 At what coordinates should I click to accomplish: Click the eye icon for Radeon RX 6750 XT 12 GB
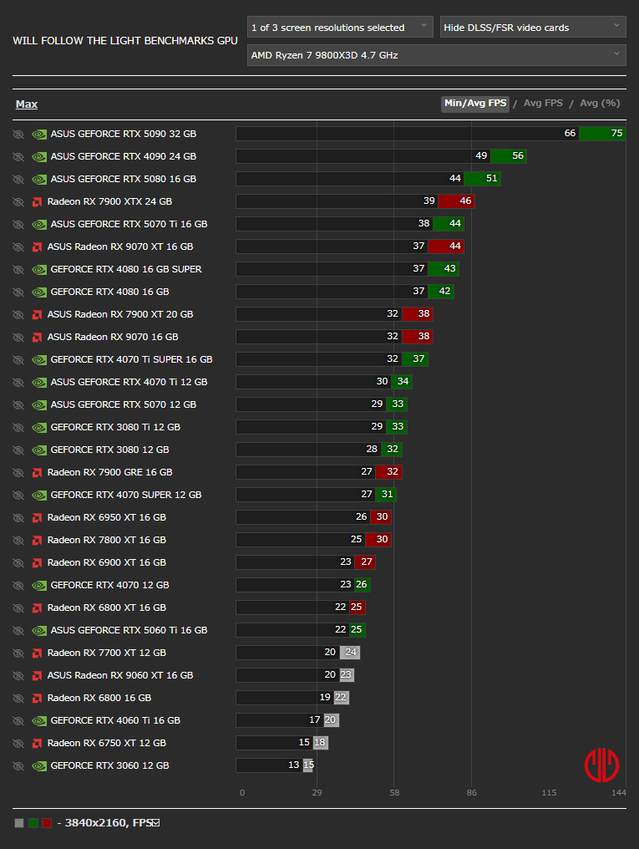tap(18, 744)
